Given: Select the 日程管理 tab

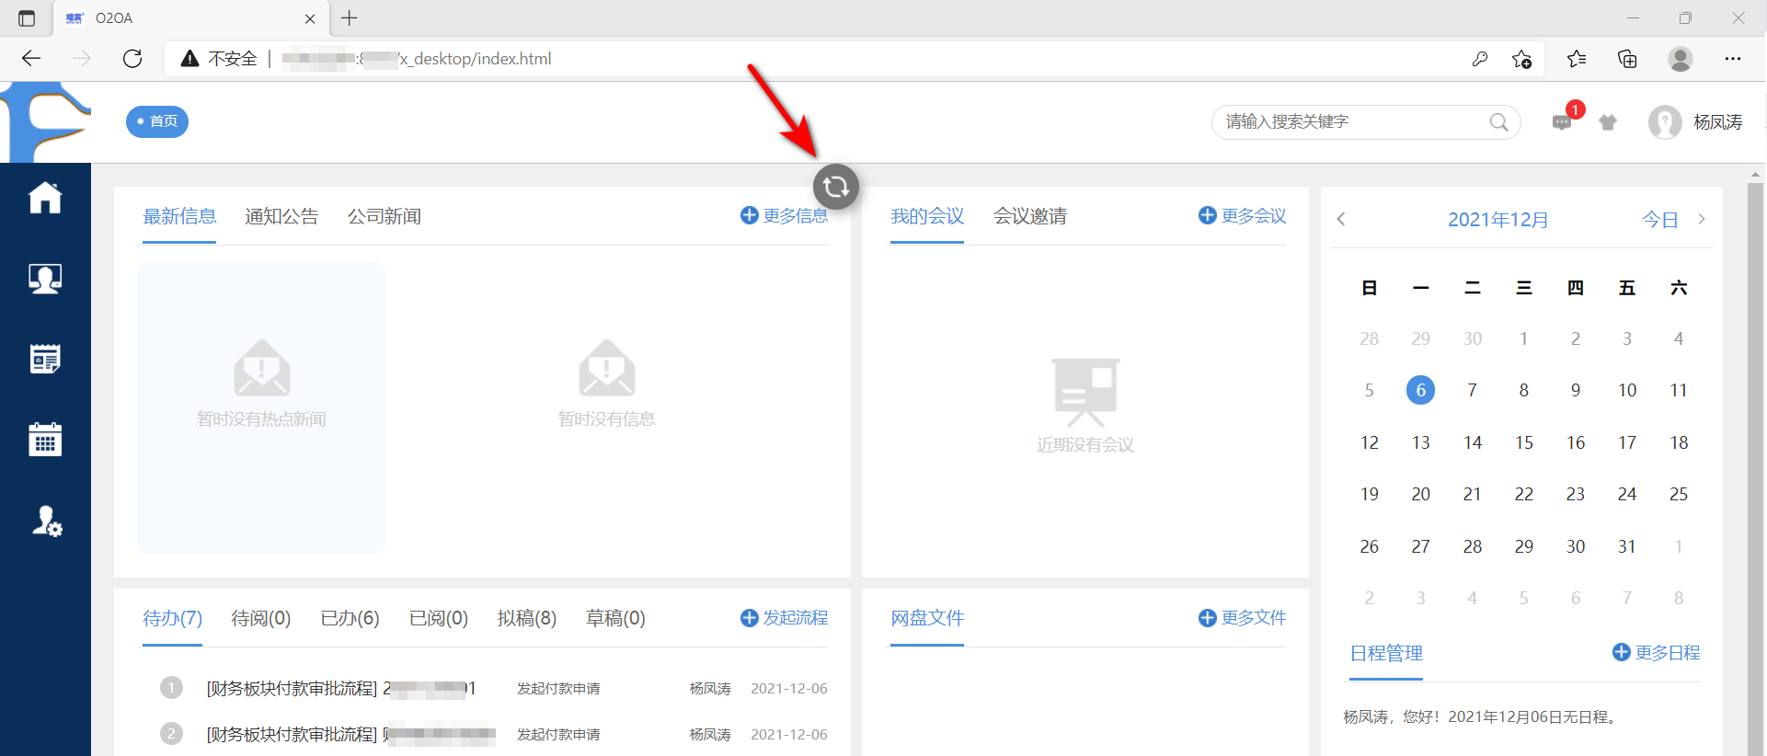Looking at the screenshot, I should (1386, 653).
